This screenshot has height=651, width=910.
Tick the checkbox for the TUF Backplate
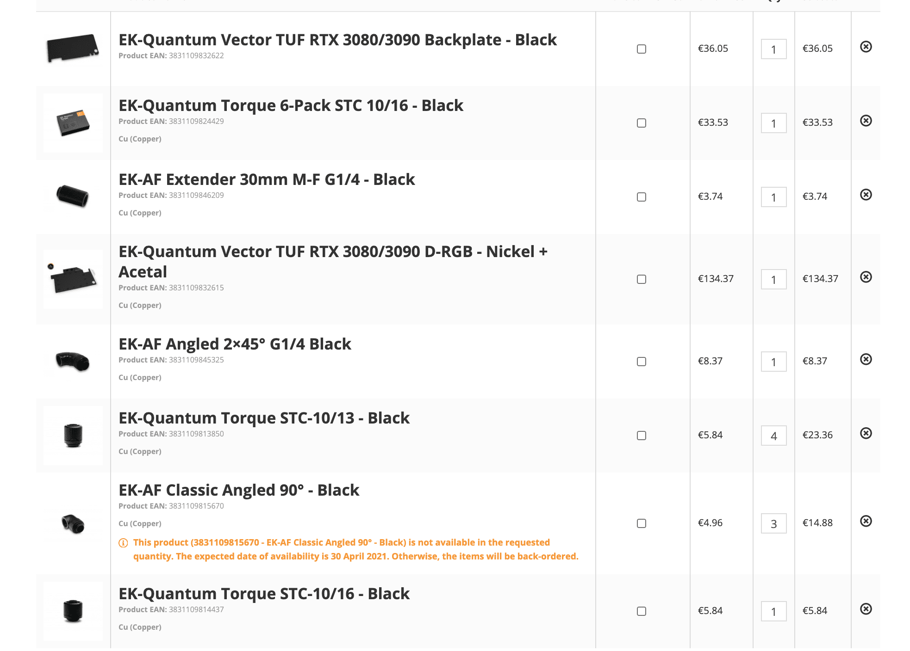pos(641,49)
